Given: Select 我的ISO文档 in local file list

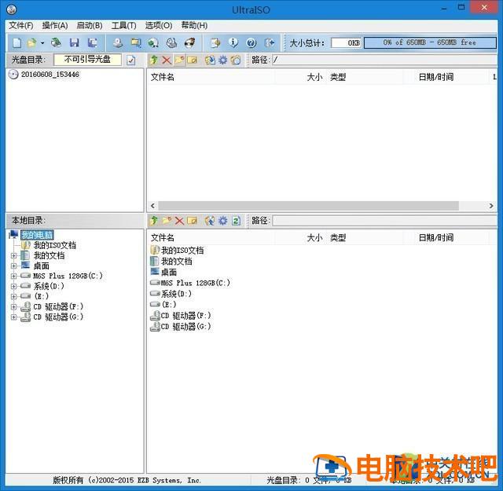Looking at the screenshot, I should pyautogui.click(x=182, y=250).
